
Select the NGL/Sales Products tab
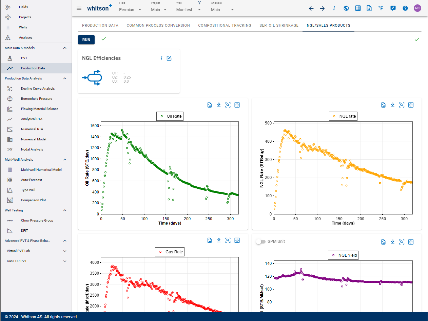coord(328,25)
